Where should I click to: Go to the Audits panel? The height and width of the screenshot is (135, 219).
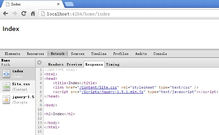coord(141,54)
